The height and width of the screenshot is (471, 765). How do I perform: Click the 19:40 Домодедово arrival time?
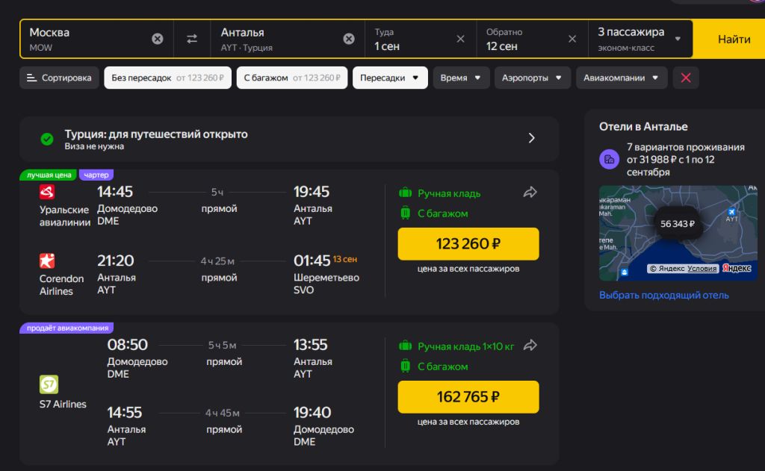pyautogui.click(x=312, y=413)
